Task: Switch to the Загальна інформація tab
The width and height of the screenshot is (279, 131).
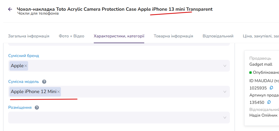Action: point(29,36)
